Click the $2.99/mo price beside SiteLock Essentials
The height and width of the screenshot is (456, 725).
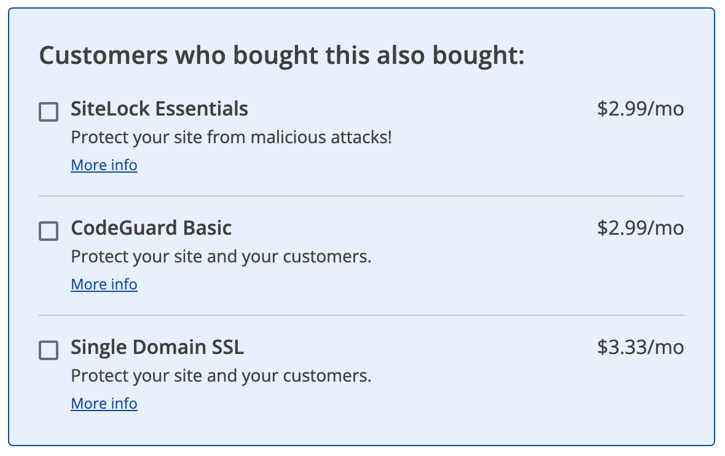pos(641,108)
